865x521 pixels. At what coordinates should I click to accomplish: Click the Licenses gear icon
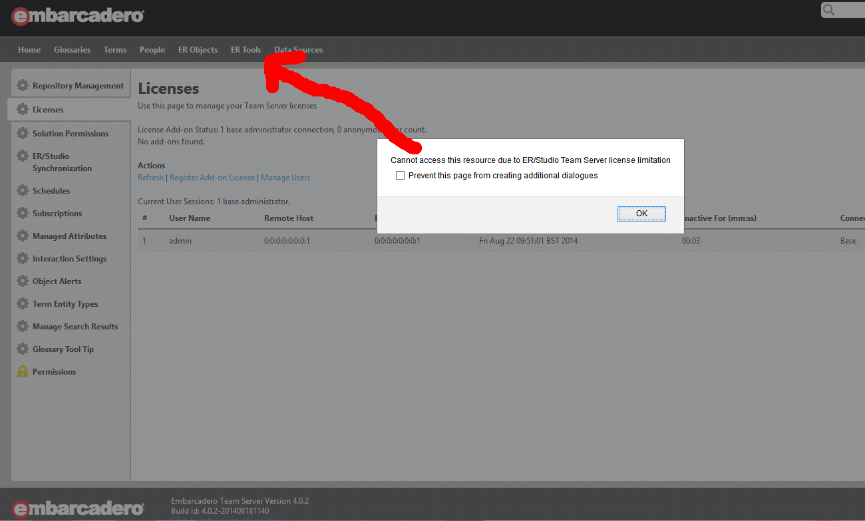coord(23,109)
